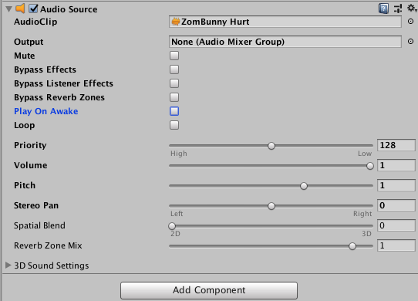Screen dimensions: 418x301
Task: Click the Add Component button
Action: (209, 290)
